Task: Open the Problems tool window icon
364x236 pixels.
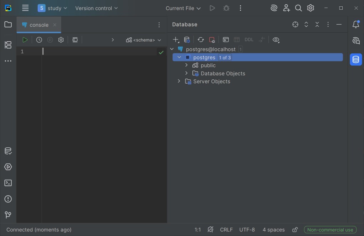Action: click(x=8, y=199)
